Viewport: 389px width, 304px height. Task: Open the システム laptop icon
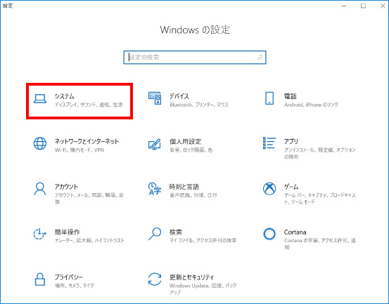coord(40,98)
